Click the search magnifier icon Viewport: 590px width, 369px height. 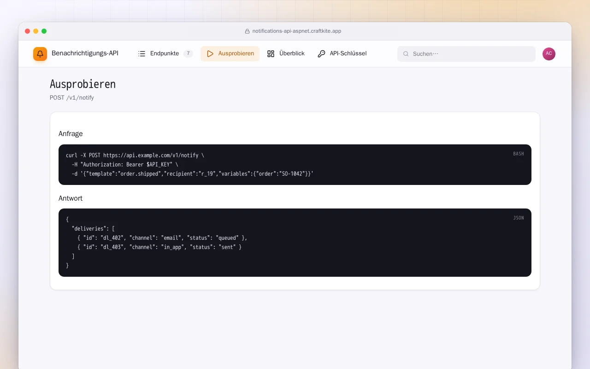pos(406,54)
